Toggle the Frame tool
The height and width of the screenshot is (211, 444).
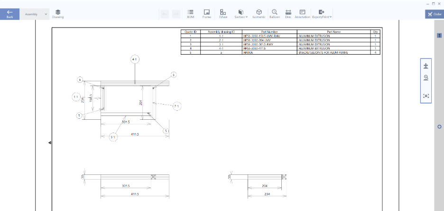tap(207, 14)
